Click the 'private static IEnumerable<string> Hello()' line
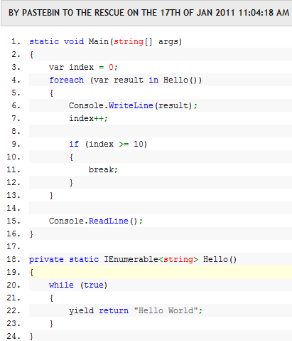The height and width of the screenshot is (341, 292). pyautogui.click(x=133, y=259)
